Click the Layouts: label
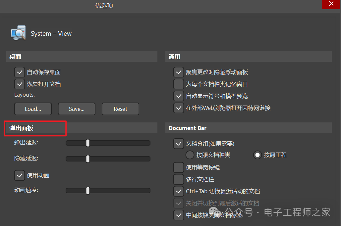341x226 pixels. [x=25, y=95]
